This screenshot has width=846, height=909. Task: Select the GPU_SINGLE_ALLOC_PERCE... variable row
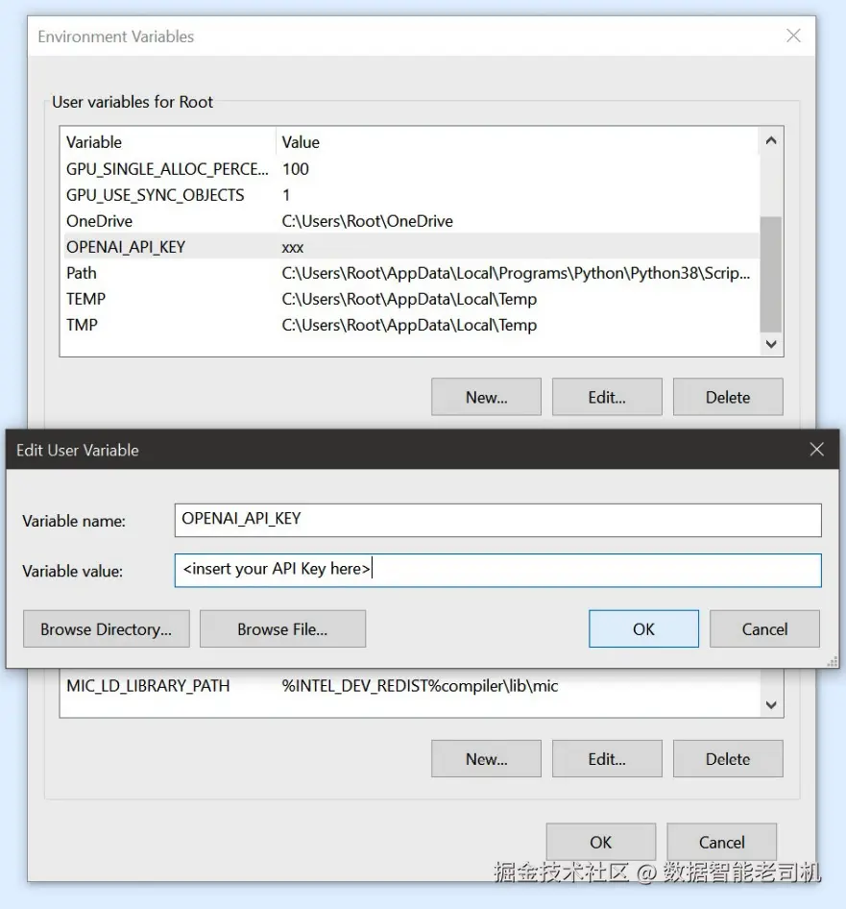click(x=409, y=169)
